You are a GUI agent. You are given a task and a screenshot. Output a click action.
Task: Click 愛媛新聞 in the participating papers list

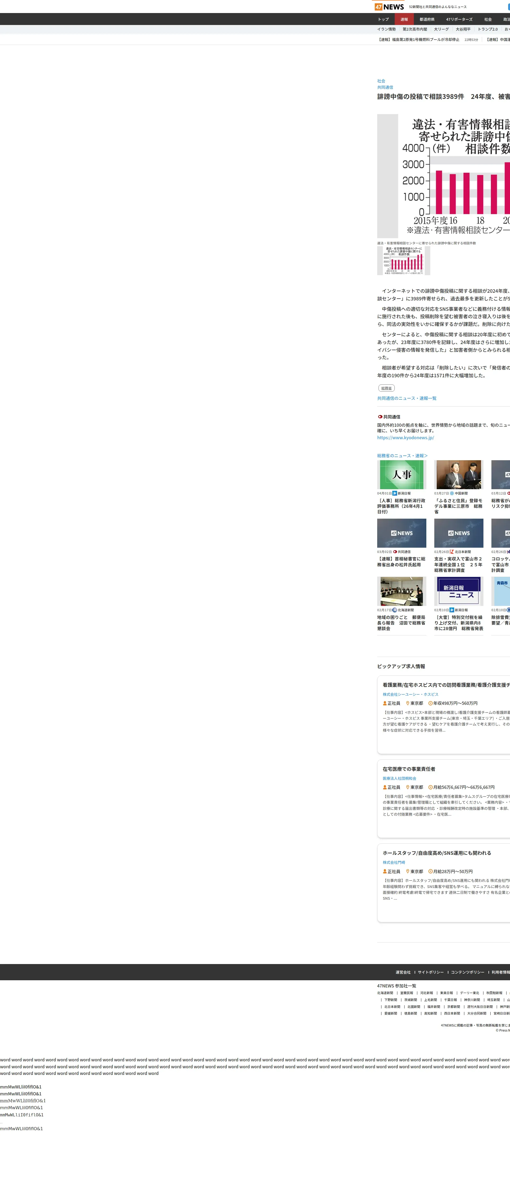391,1013
